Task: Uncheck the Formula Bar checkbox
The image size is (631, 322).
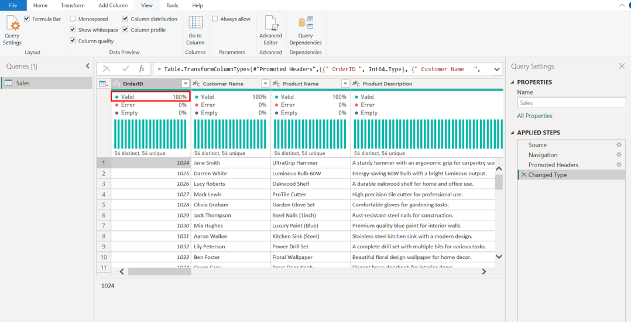Action: (x=27, y=19)
